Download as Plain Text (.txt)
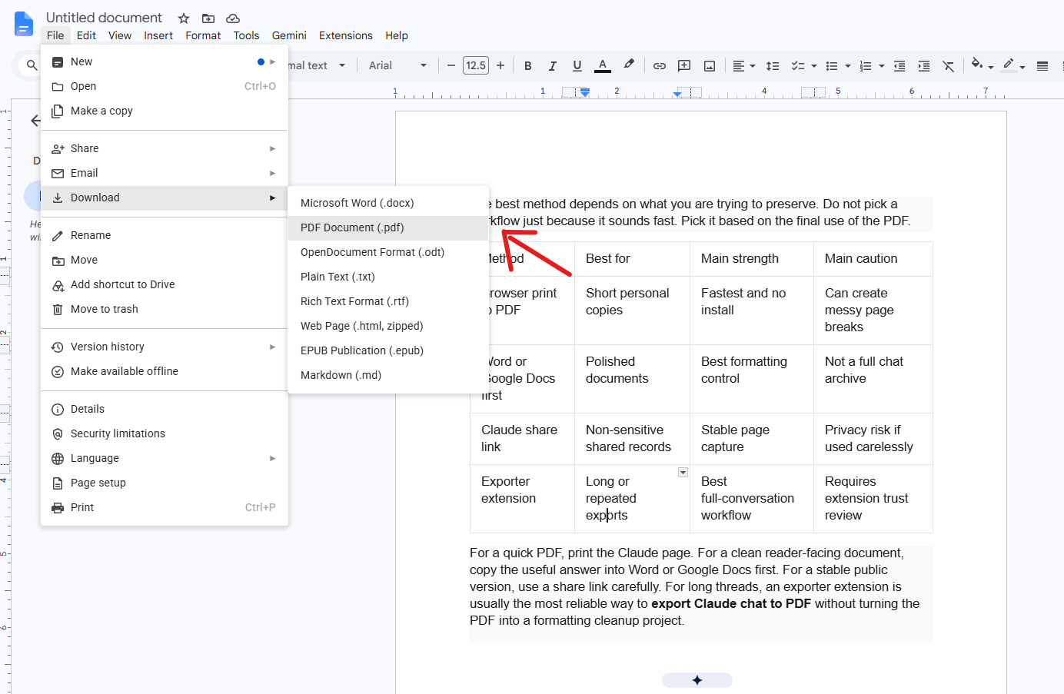 pos(388,277)
